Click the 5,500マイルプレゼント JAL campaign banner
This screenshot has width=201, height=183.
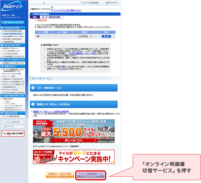[74, 131]
